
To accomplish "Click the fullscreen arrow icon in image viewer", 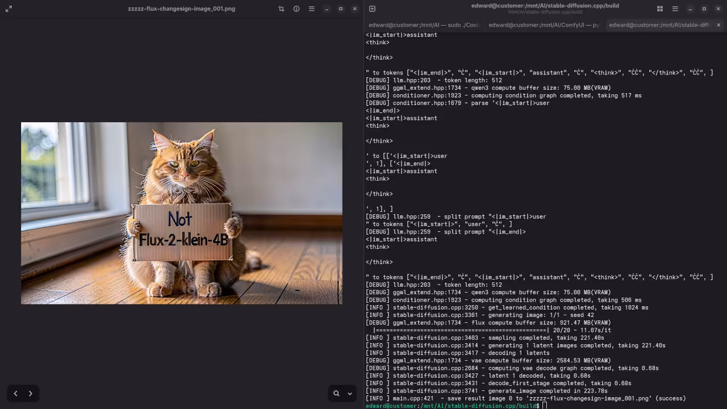I will pos(9,9).
